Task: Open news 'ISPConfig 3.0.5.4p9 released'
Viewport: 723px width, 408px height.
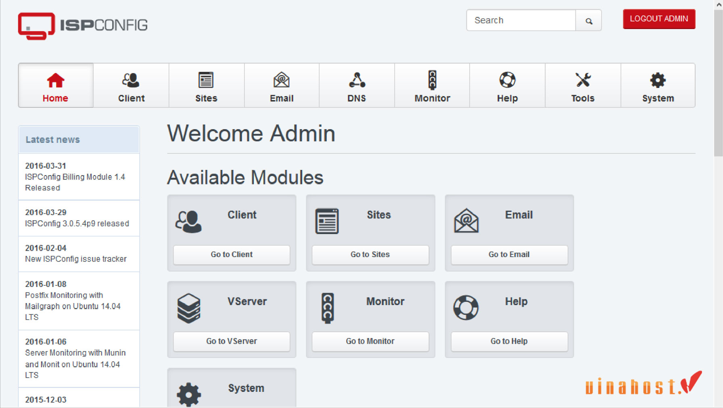Action: (x=77, y=224)
